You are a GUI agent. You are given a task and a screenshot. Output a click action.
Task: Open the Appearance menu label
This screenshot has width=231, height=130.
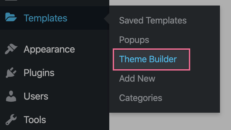coord(49,49)
